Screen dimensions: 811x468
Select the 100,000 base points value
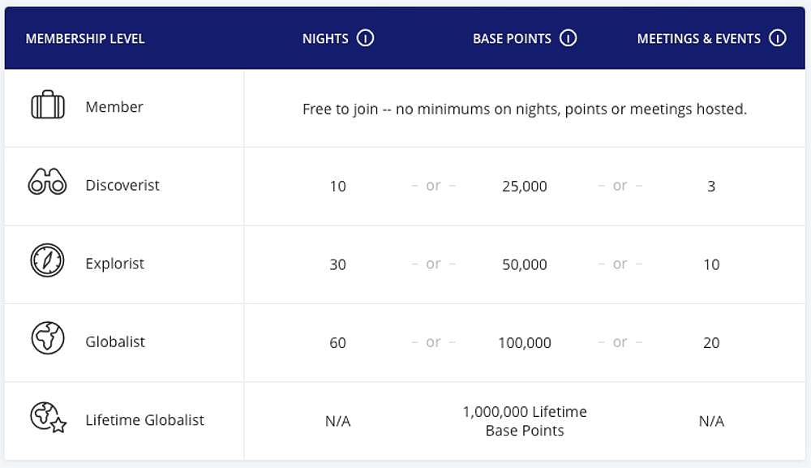coord(525,343)
